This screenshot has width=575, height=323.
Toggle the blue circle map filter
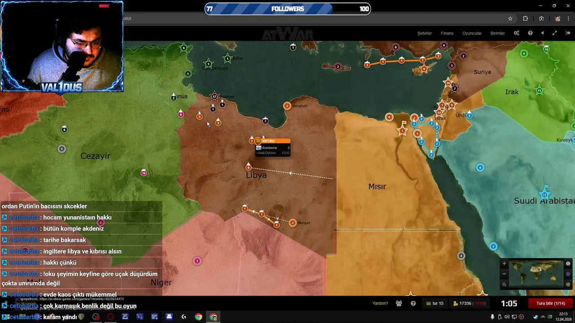568,274
